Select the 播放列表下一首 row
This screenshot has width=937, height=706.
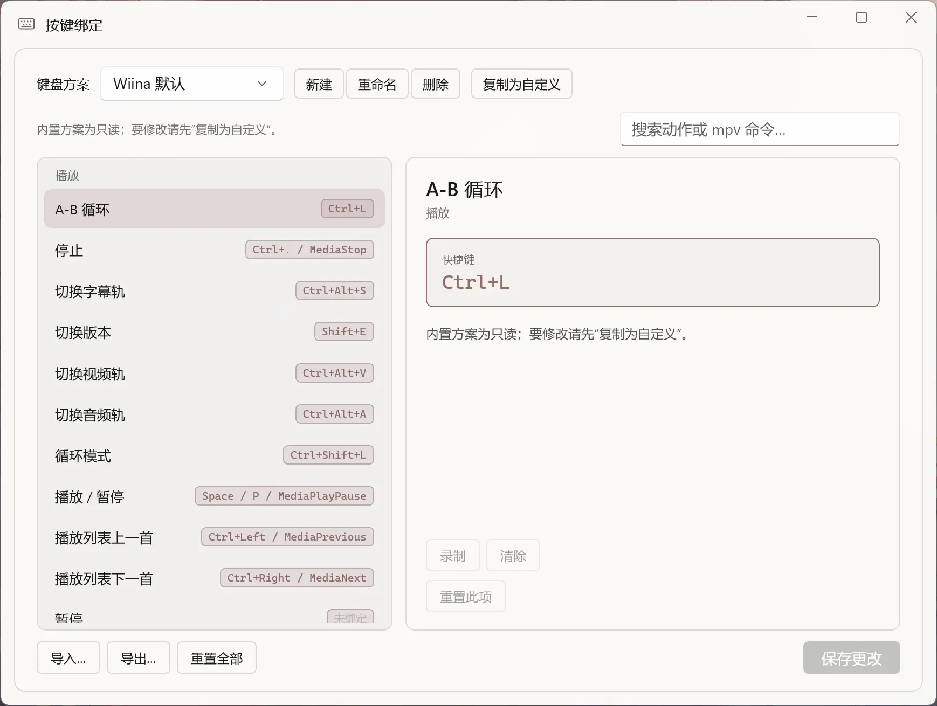click(x=215, y=578)
